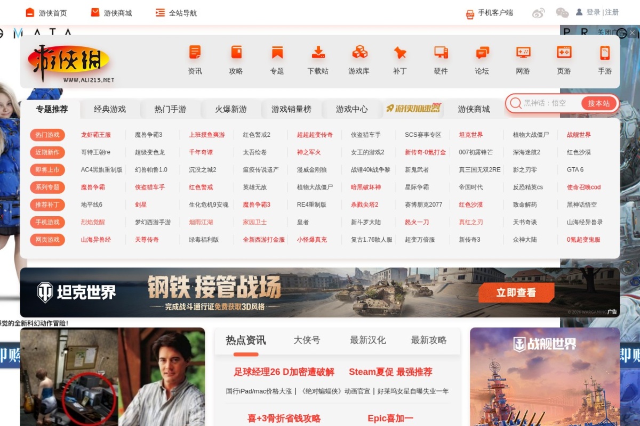Open the 游侠商城 tab beside search

pos(474,109)
